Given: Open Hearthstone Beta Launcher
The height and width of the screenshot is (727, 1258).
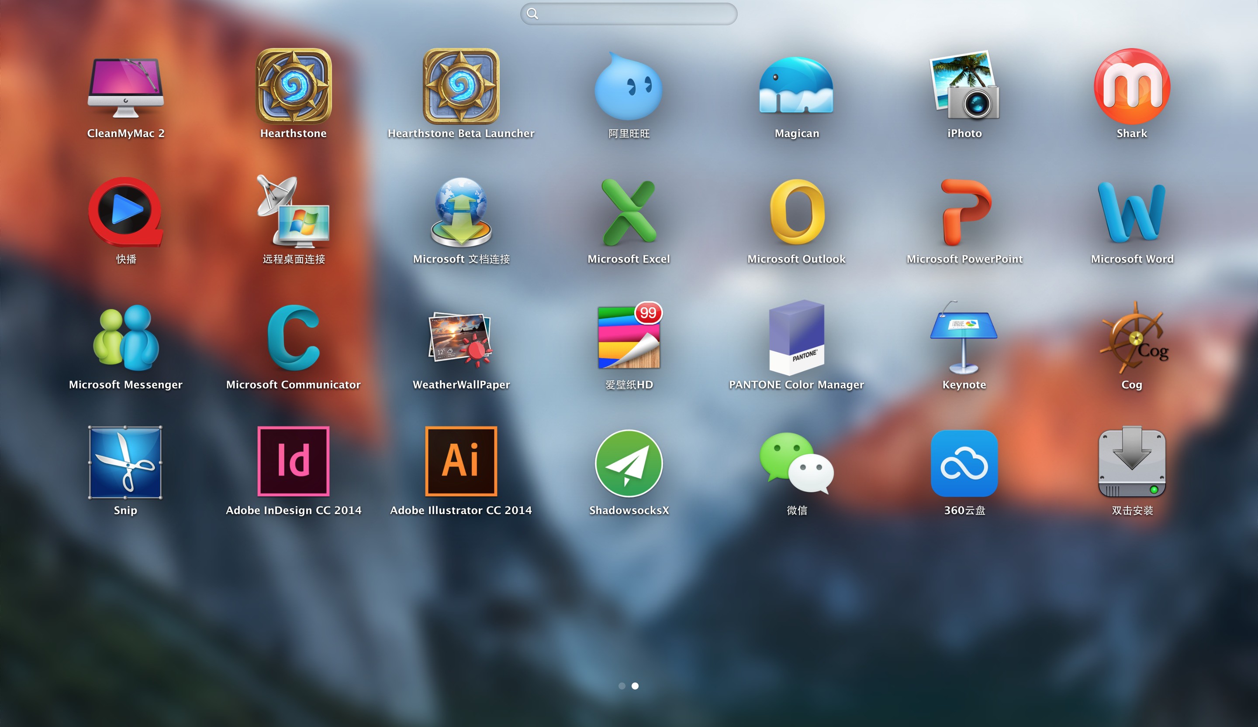Looking at the screenshot, I should (x=461, y=87).
